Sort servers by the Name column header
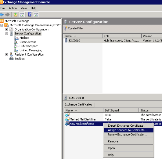 coord(83,36)
